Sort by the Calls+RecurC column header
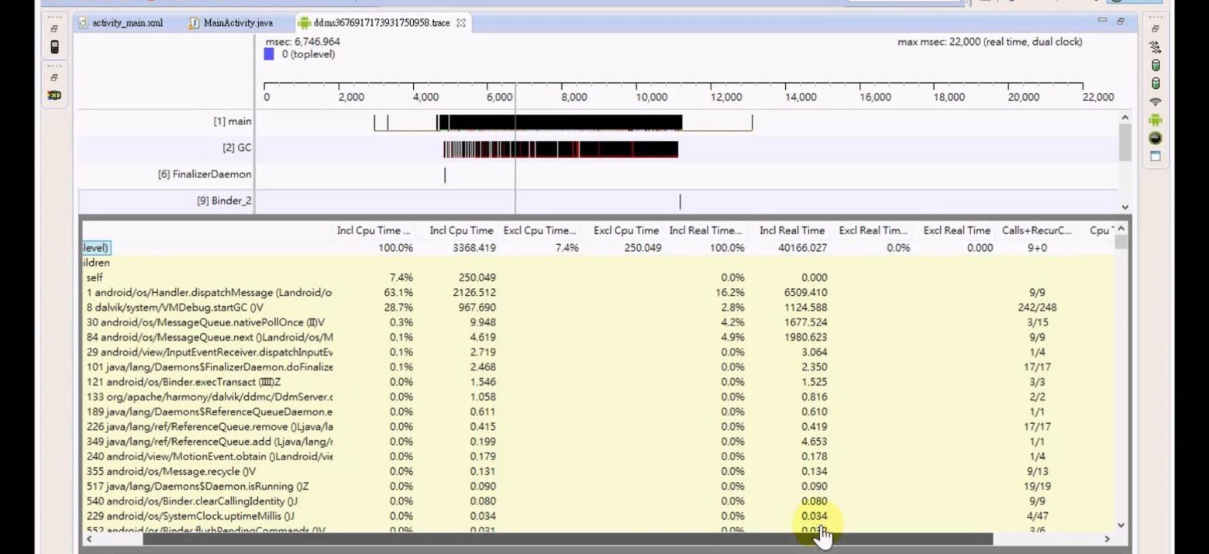Viewport: 1209px width, 554px height. tap(1036, 230)
